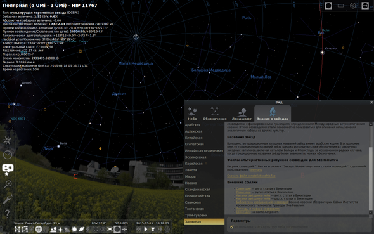Toggle planet labels in bottom toolbar
Viewport: 374px width, 234px height.
pos(81,229)
